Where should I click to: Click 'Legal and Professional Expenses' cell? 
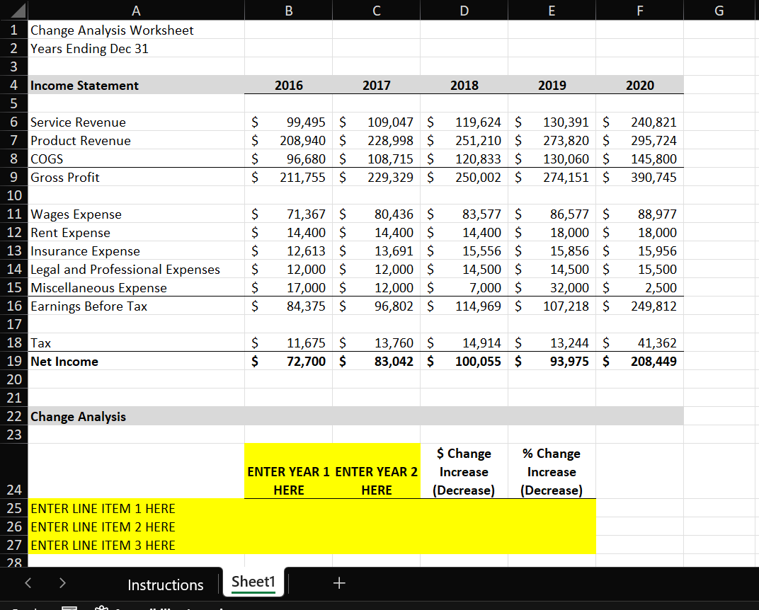click(x=136, y=269)
